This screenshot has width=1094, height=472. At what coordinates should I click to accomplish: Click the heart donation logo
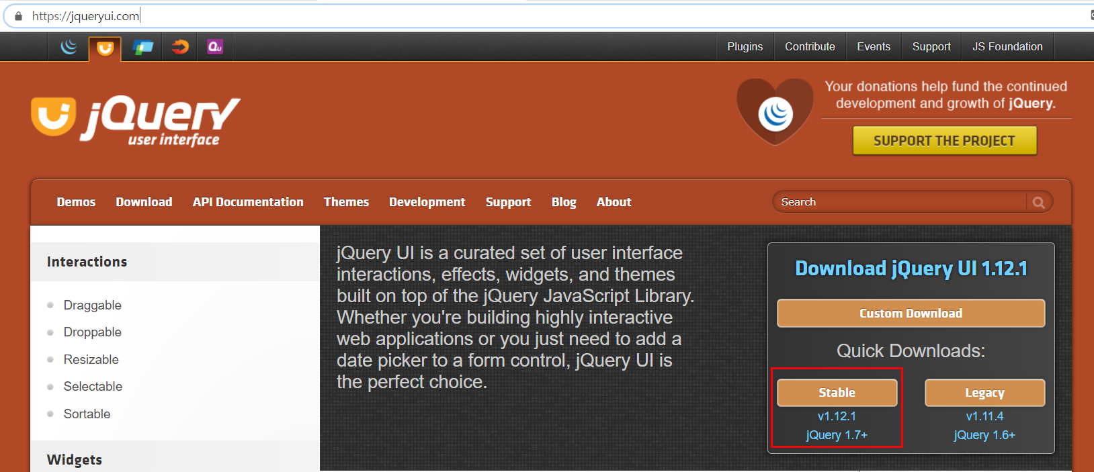pyautogui.click(x=775, y=112)
